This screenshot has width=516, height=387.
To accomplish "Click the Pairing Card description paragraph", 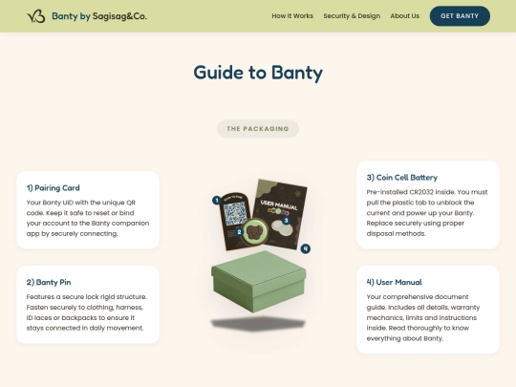I will coord(88,218).
